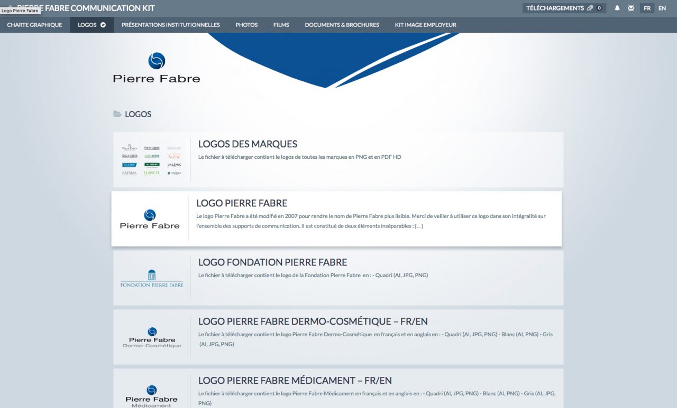Click the Dermo-Cosmétique logo thumbnail
Image resolution: width=677 pixels, height=408 pixels.
click(152, 337)
